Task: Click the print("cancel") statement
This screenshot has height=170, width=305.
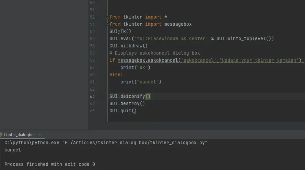Action: tap(141, 82)
